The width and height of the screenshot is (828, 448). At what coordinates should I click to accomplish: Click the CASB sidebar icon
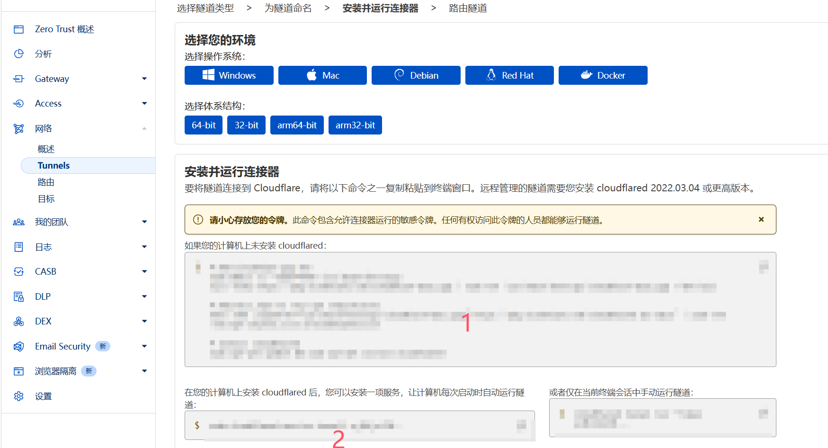[x=18, y=271]
